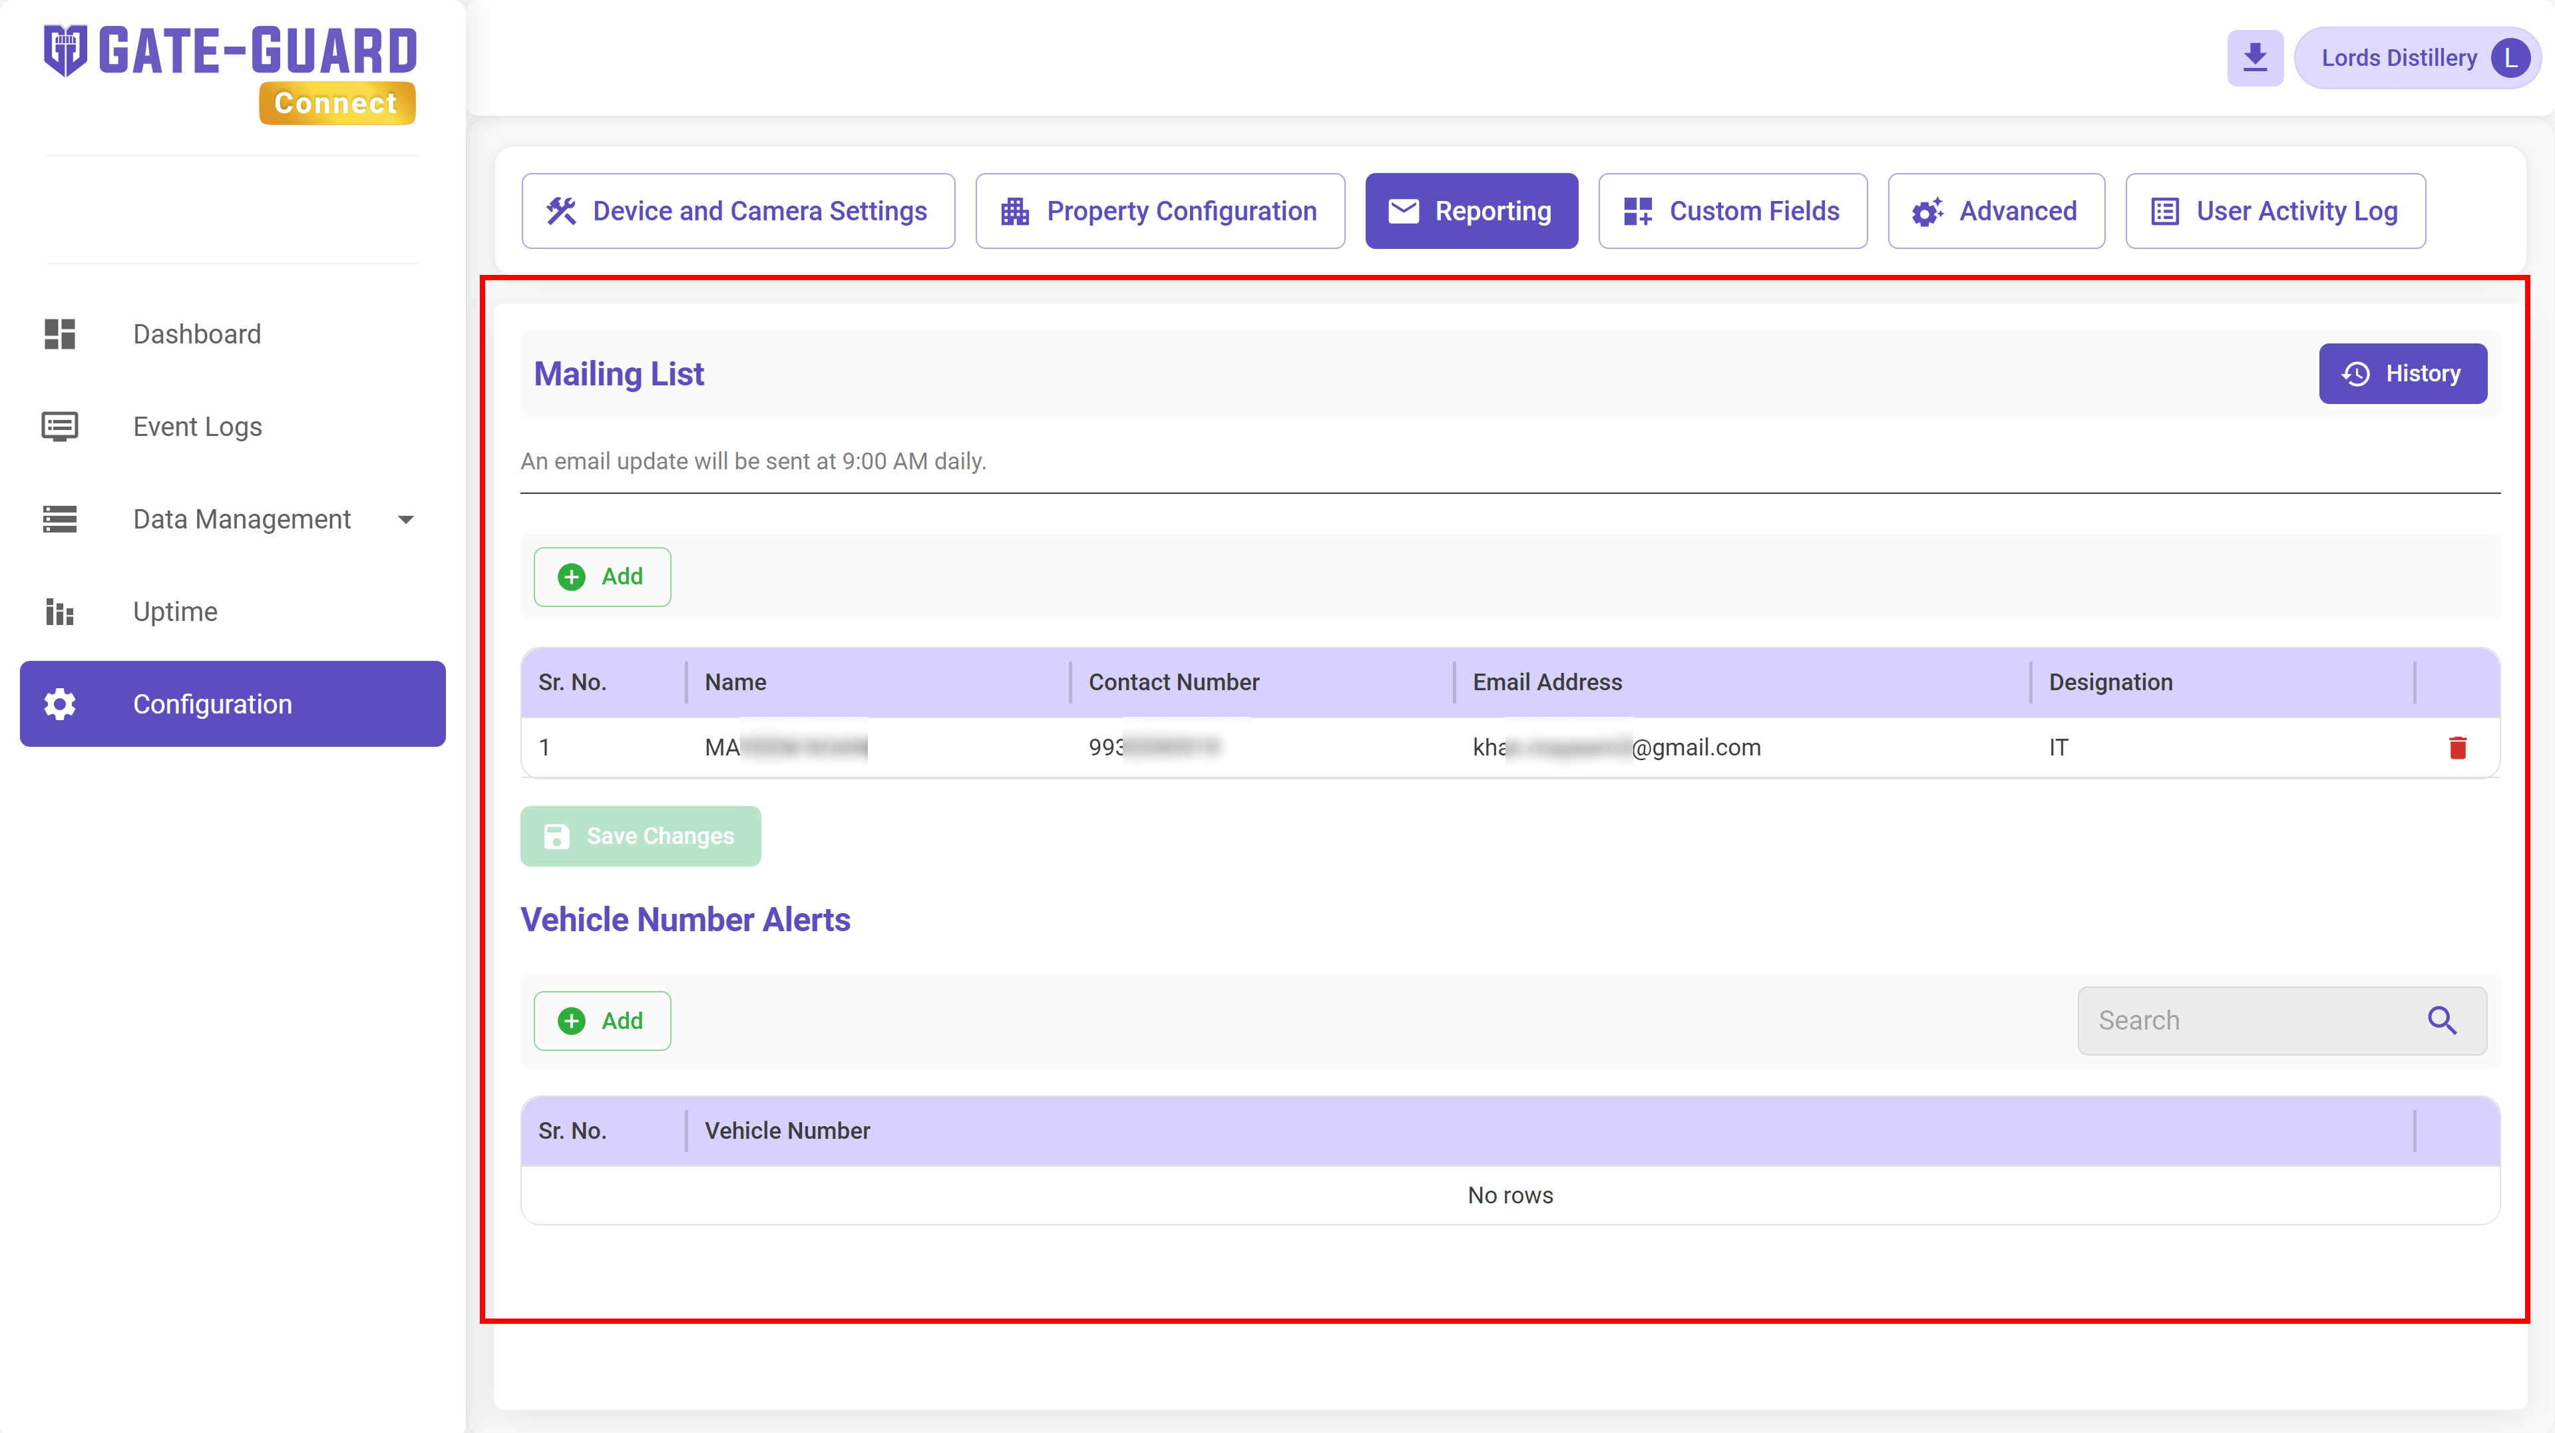
Task: Click the Uptime bar chart icon
Action: [59, 612]
